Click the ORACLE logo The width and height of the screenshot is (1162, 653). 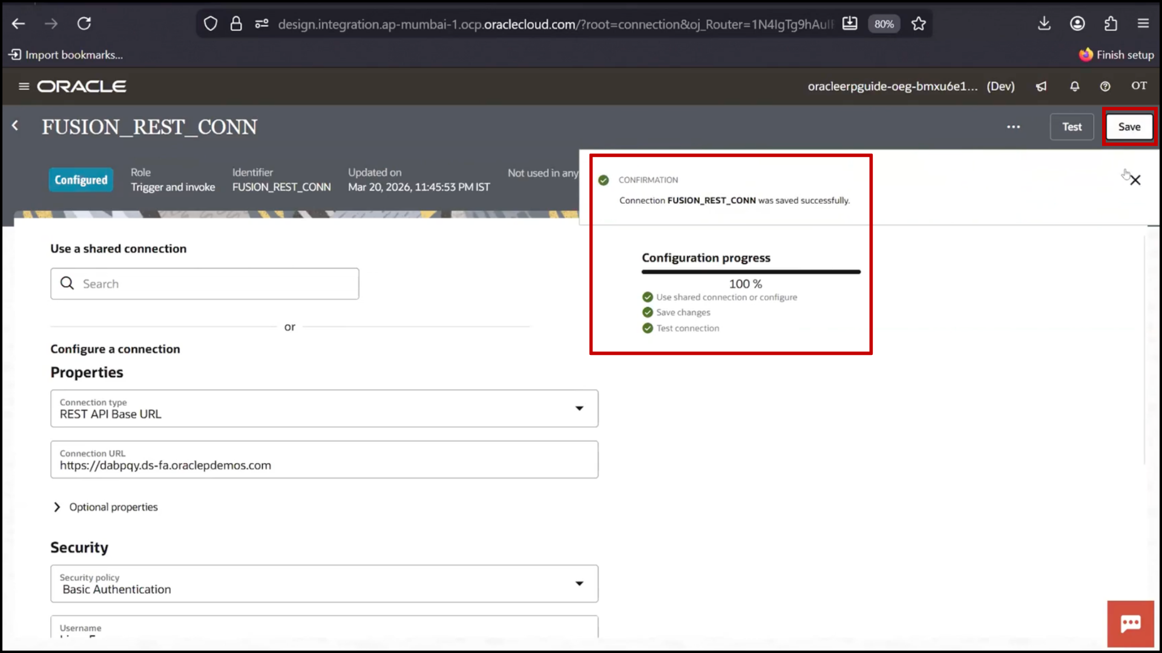[82, 86]
